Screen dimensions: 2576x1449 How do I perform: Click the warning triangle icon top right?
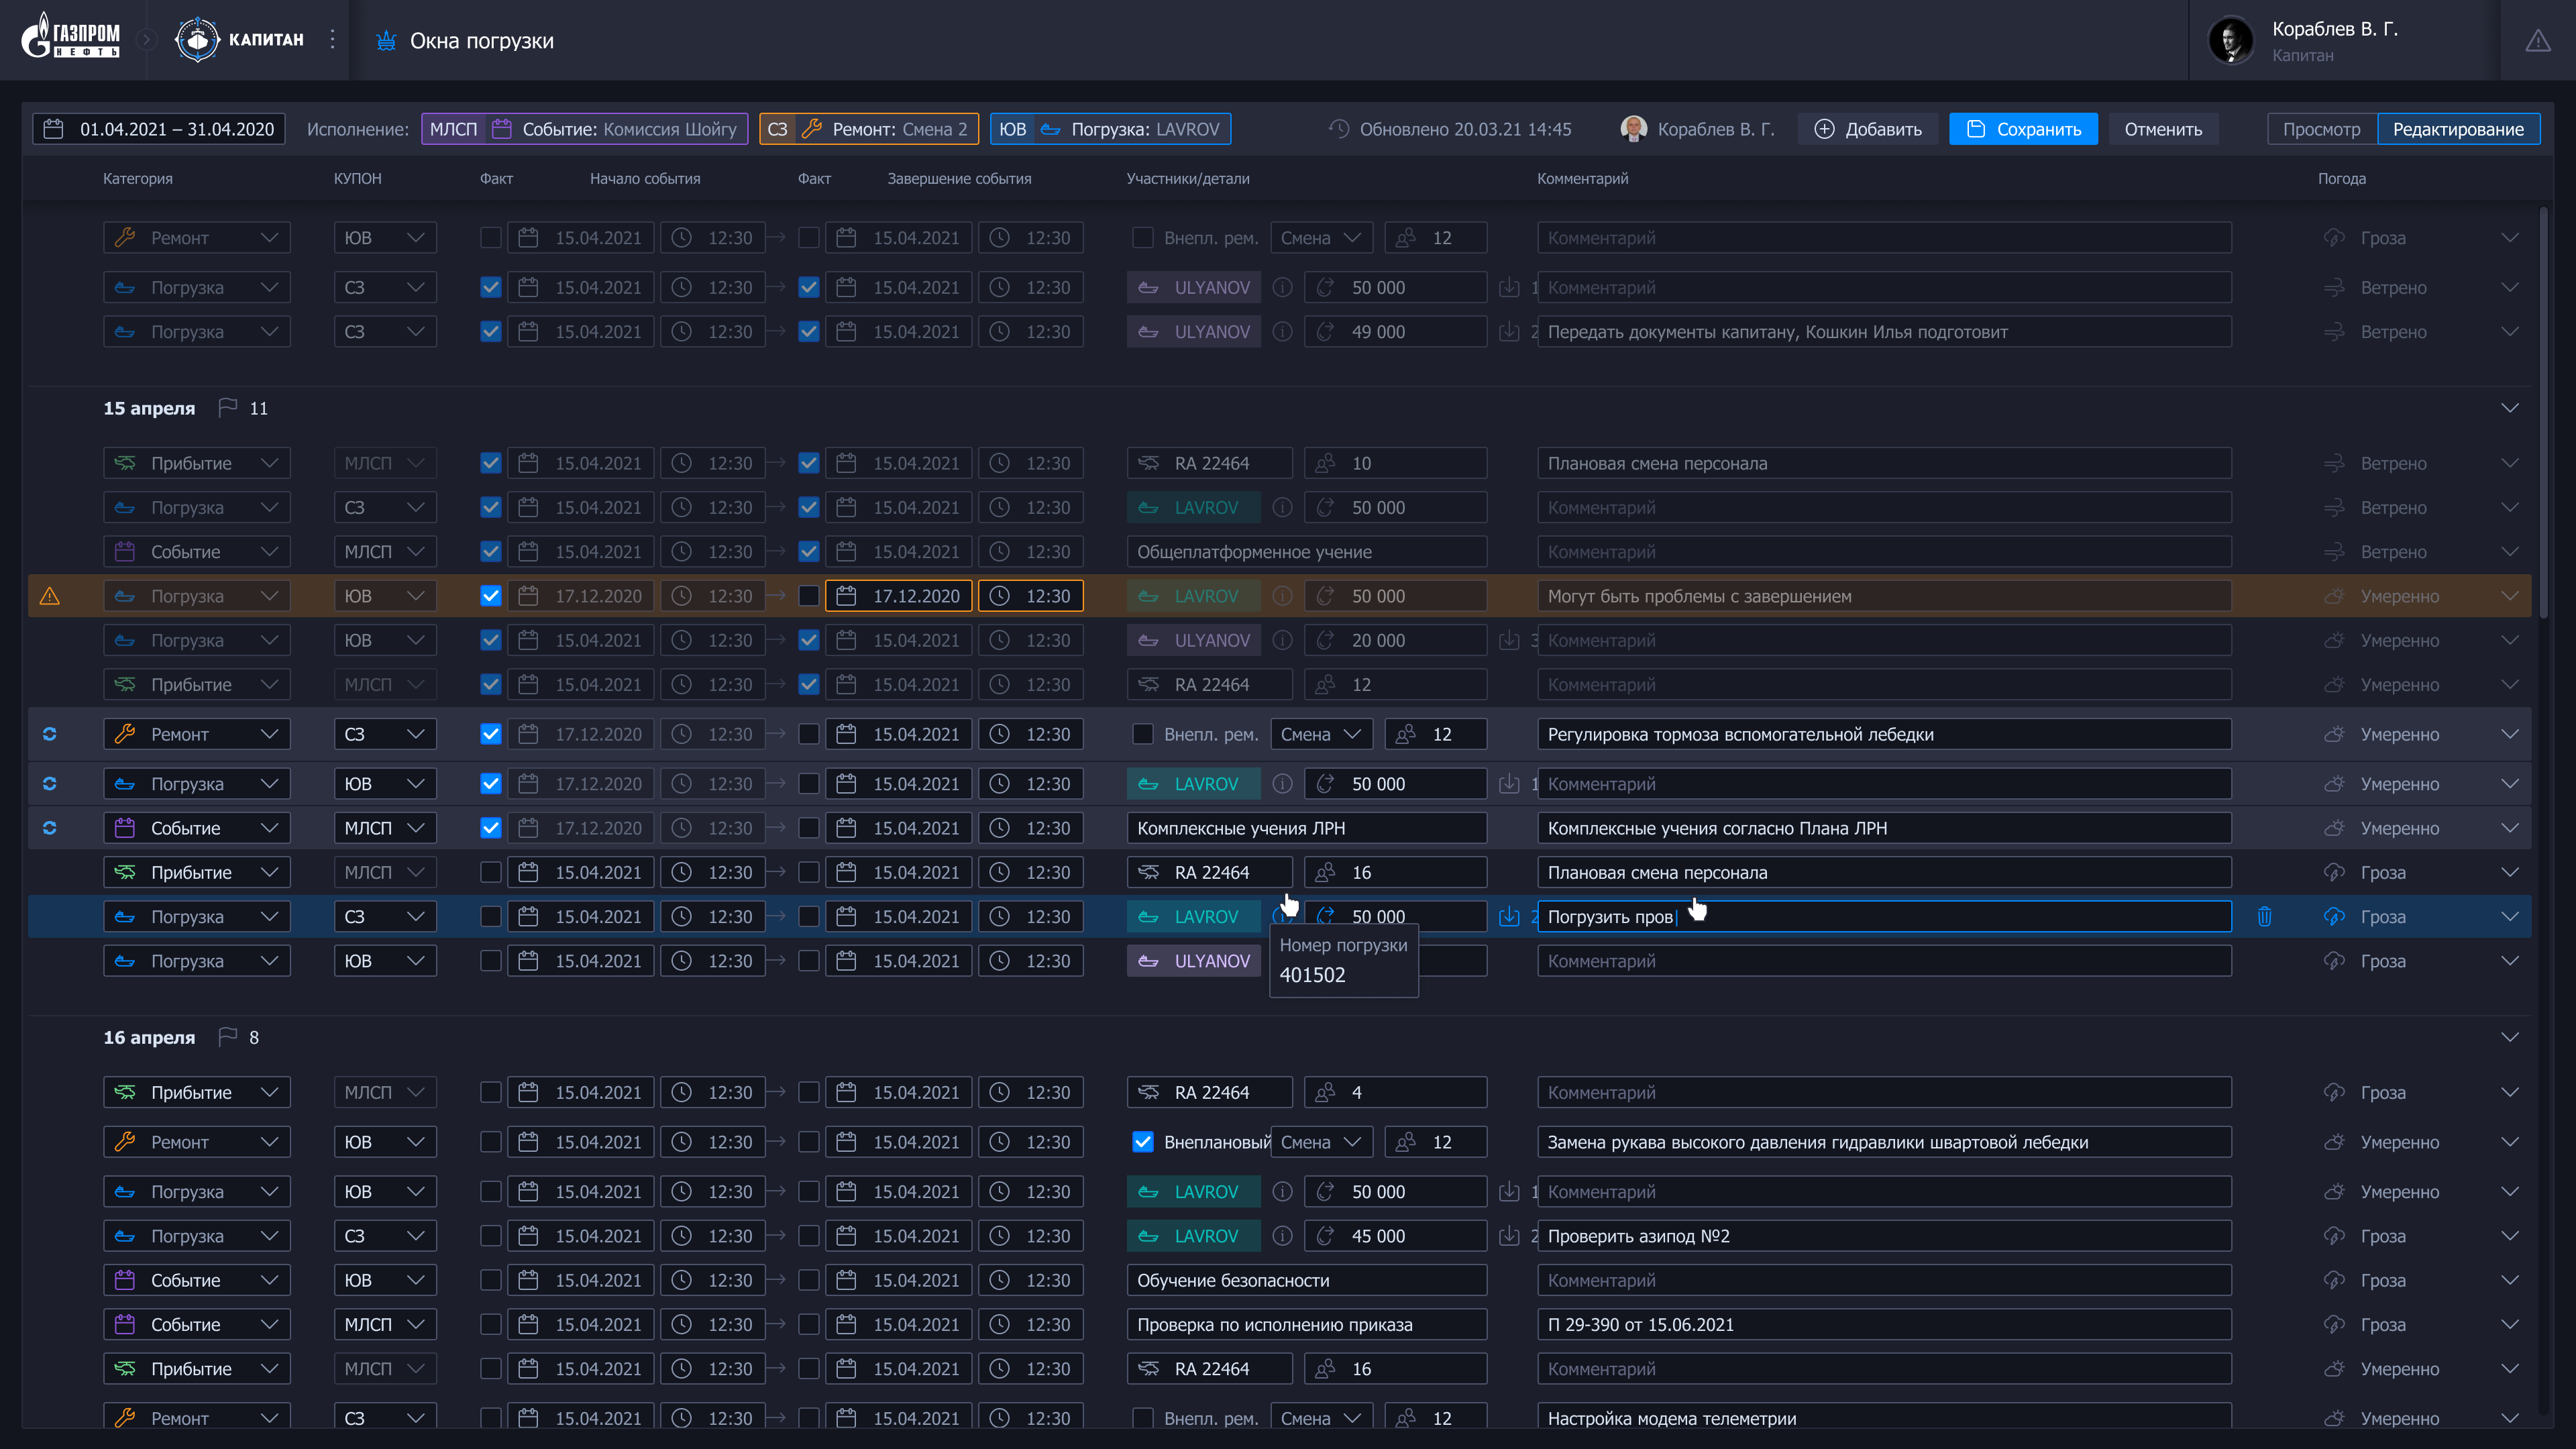2537,41
